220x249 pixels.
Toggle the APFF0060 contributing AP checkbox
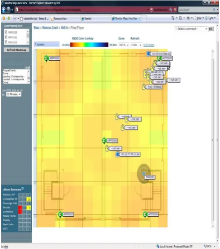click(x=6, y=37)
